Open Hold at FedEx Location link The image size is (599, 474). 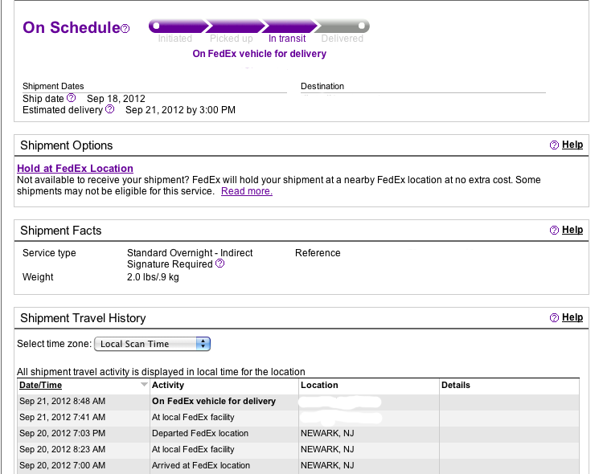[76, 168]
